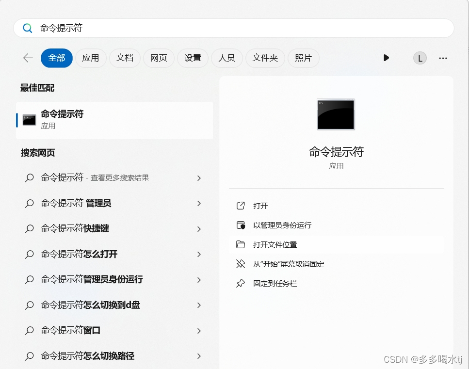This screenshot has width=469, height=369.
Task: Switch to the 人员 filter tab
Action: [x=226, y=58]
